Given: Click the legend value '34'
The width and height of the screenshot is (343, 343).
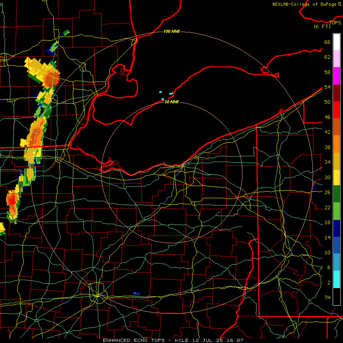Looking at the screenshot, I should coord(327,162).
